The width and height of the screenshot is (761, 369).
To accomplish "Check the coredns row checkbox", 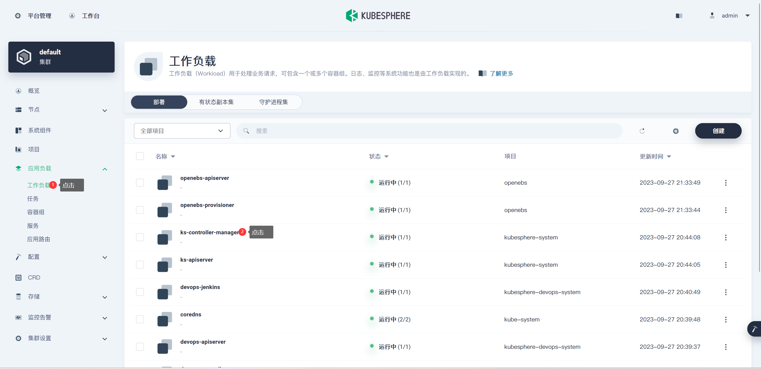I will coord(140,319).
